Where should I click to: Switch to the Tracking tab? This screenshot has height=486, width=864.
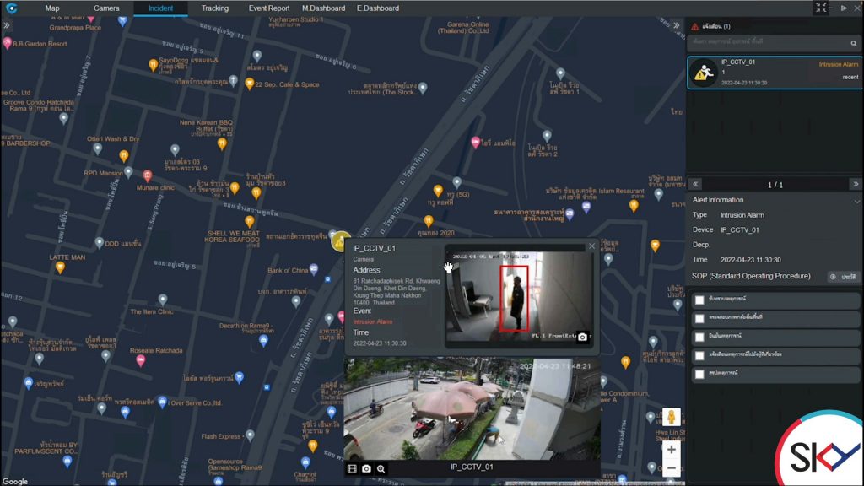(x=215, y=8)
